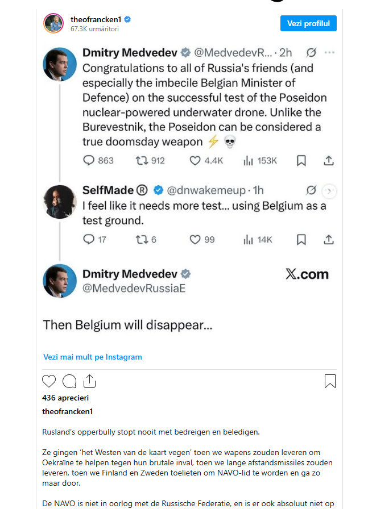Click next arrow beside SelfMade tweet

click(x=329, y=191)
